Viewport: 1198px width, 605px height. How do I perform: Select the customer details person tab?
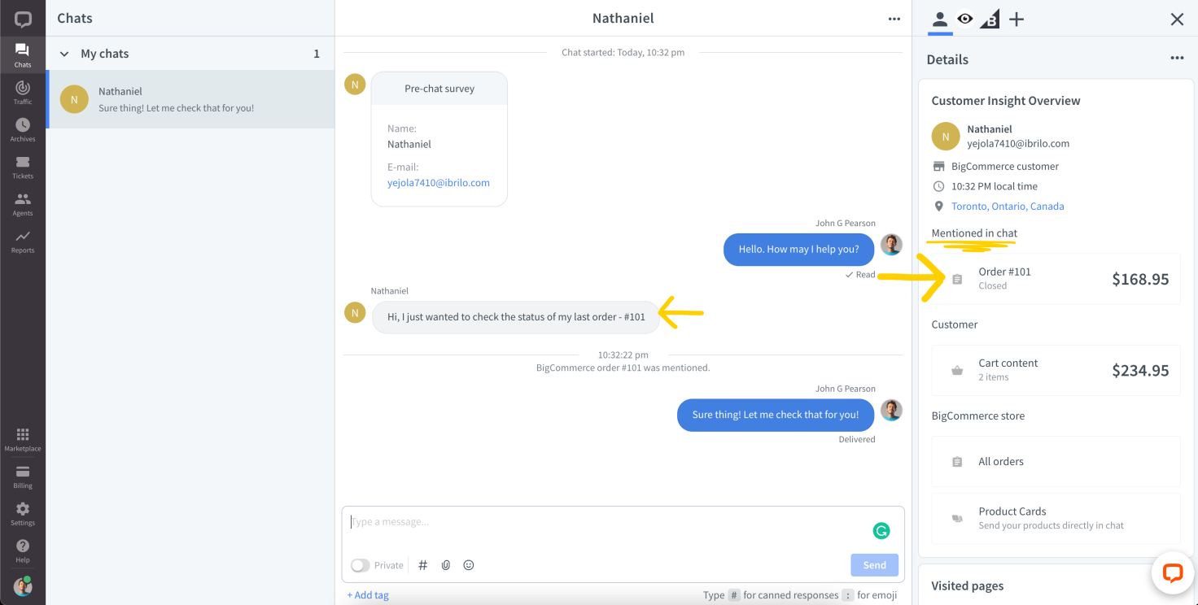(x=939, y=19)
